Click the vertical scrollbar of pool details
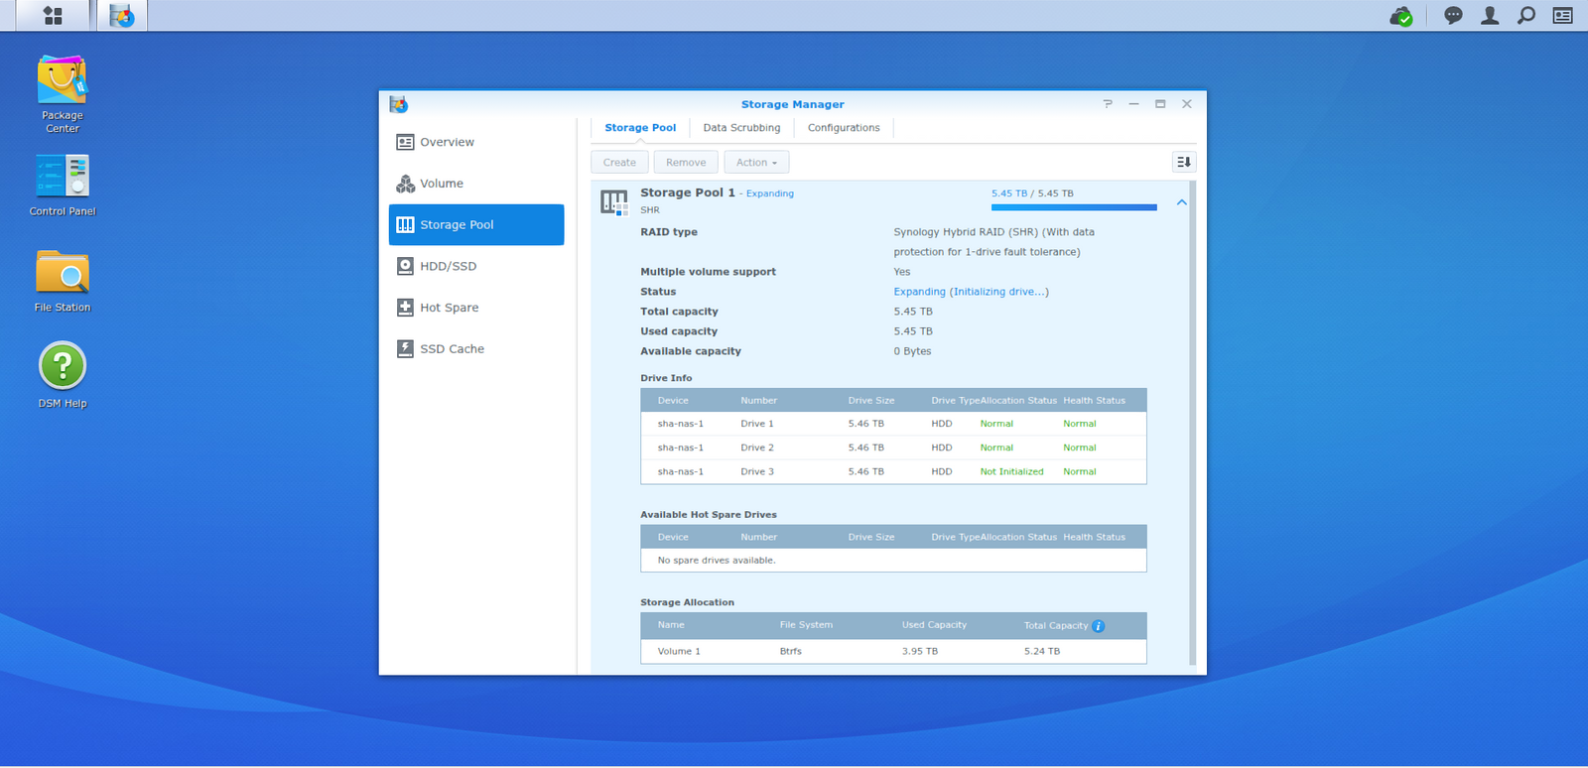 (x=1192, y=423)
